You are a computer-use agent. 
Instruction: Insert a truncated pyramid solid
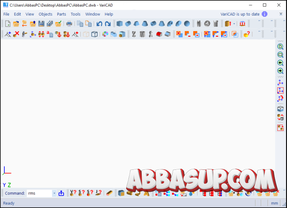point(136,23)
